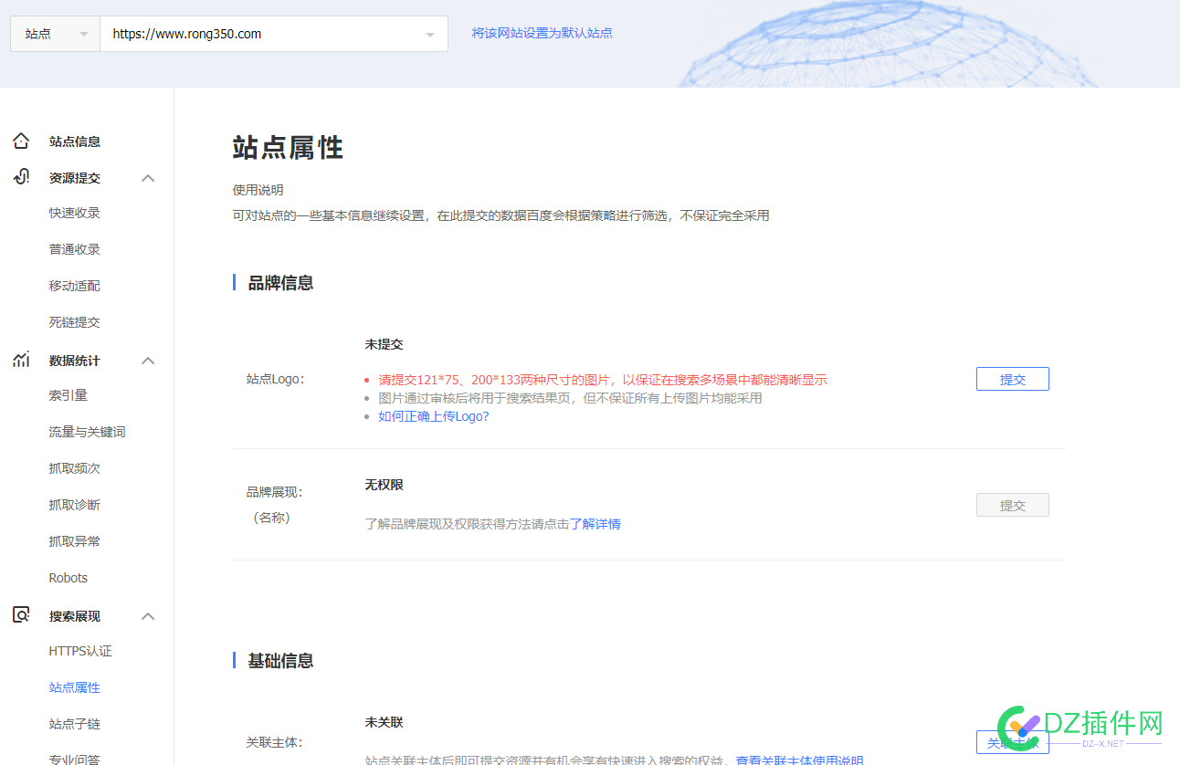1180x765 pixels.
Task: Click the 数据统计 chart icon
Action: (21, 360)
